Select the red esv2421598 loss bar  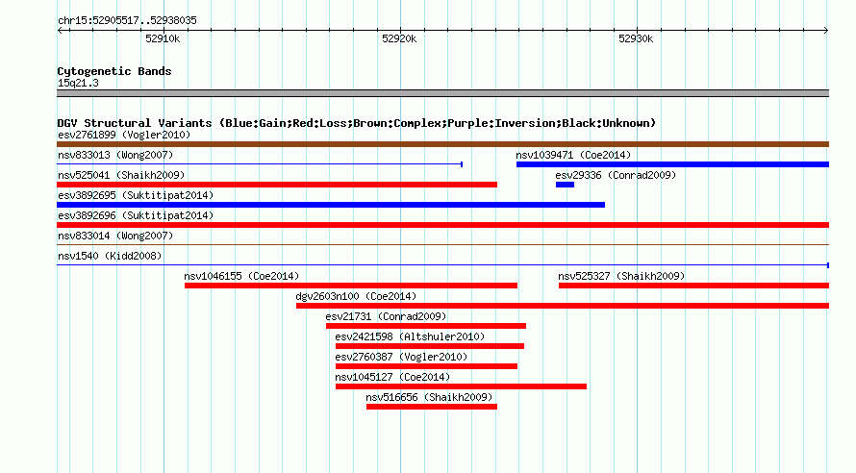pos(430,346)
